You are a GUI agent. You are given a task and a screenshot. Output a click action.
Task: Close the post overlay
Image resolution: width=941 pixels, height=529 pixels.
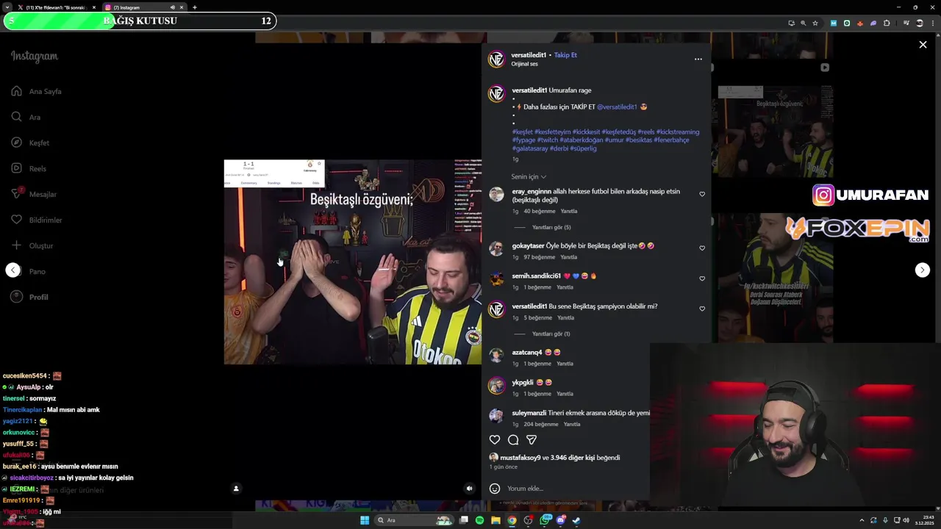point(923,45)
